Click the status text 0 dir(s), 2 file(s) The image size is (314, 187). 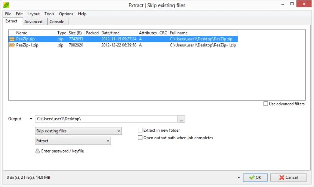(21, 177)
